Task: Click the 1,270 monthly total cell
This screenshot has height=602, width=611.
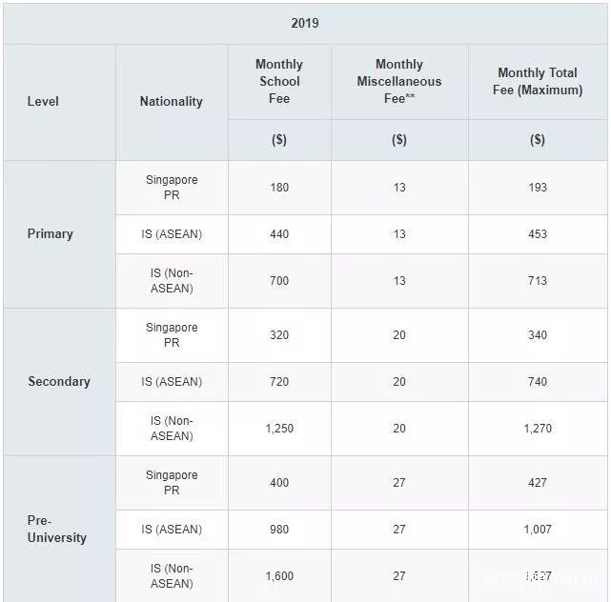Action: pyautogui.click(x=538, y=429)
